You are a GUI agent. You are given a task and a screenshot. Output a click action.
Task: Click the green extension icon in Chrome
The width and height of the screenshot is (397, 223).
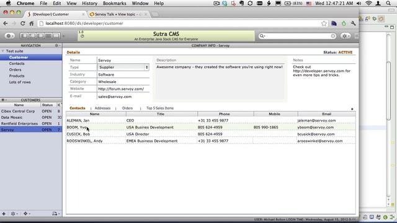click(x=344, y=24)
